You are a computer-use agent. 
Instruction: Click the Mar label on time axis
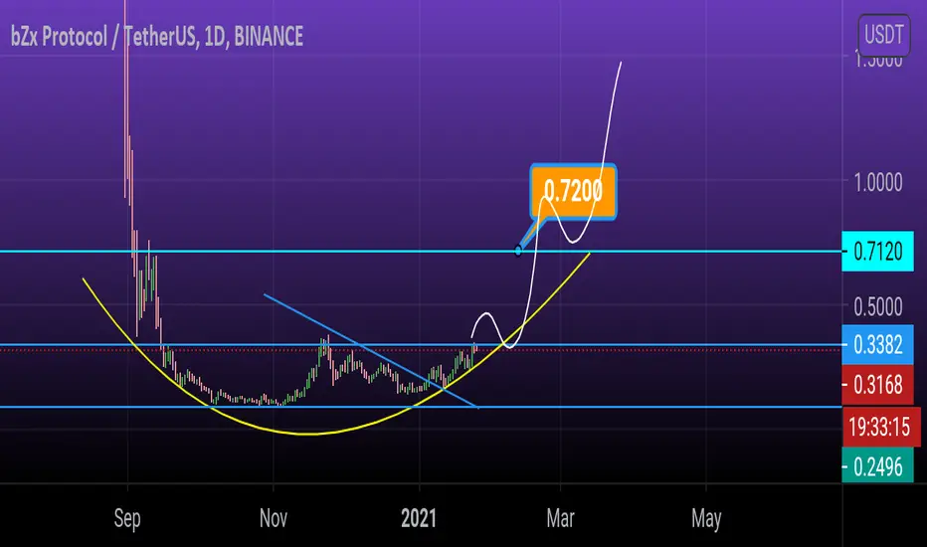tap(560, 518)
